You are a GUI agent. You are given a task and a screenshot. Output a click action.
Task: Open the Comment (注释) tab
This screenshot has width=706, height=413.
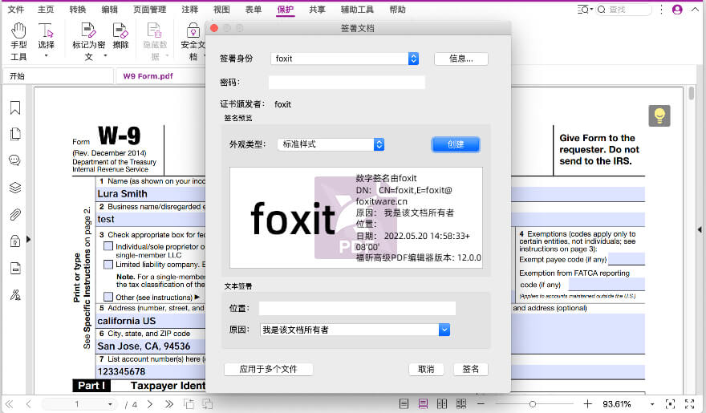(189, 10)
